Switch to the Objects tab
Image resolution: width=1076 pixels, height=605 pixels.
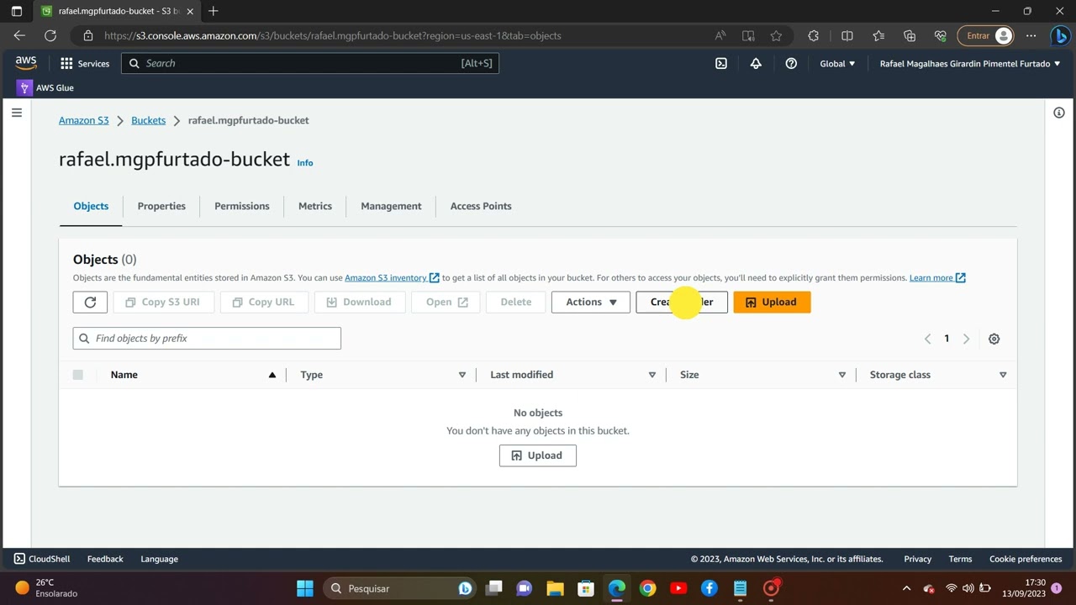tap(91, 206)
